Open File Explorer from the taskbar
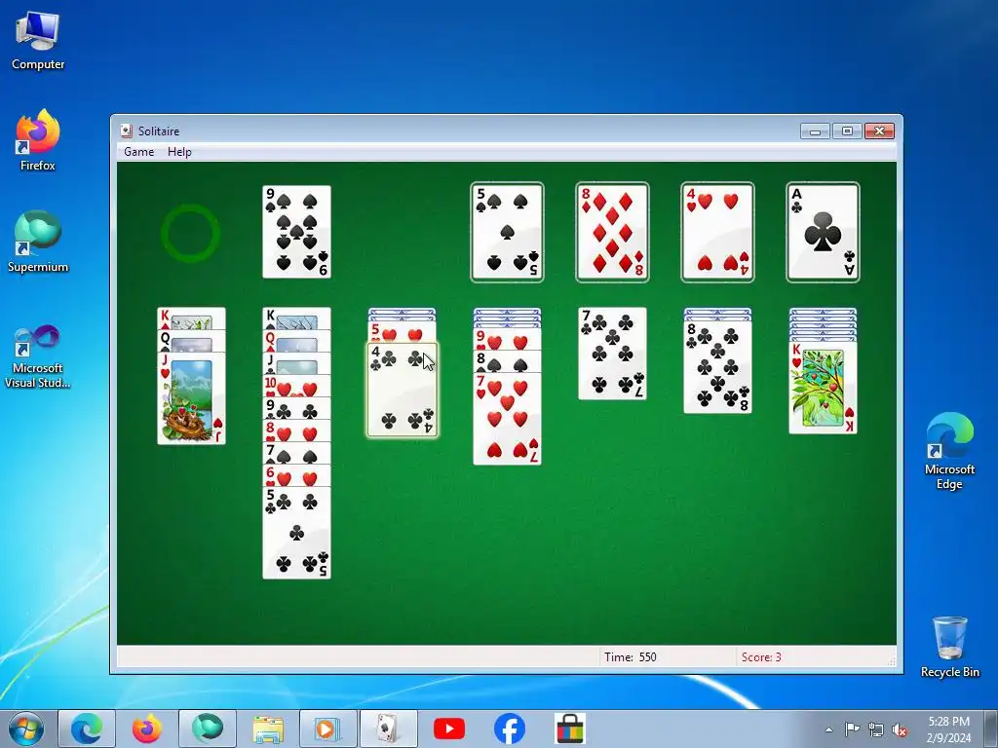 [x=268, y=729]
